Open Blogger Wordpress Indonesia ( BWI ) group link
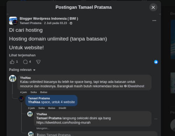The width and height of the screenshot is (175, 136). (49, 18)
